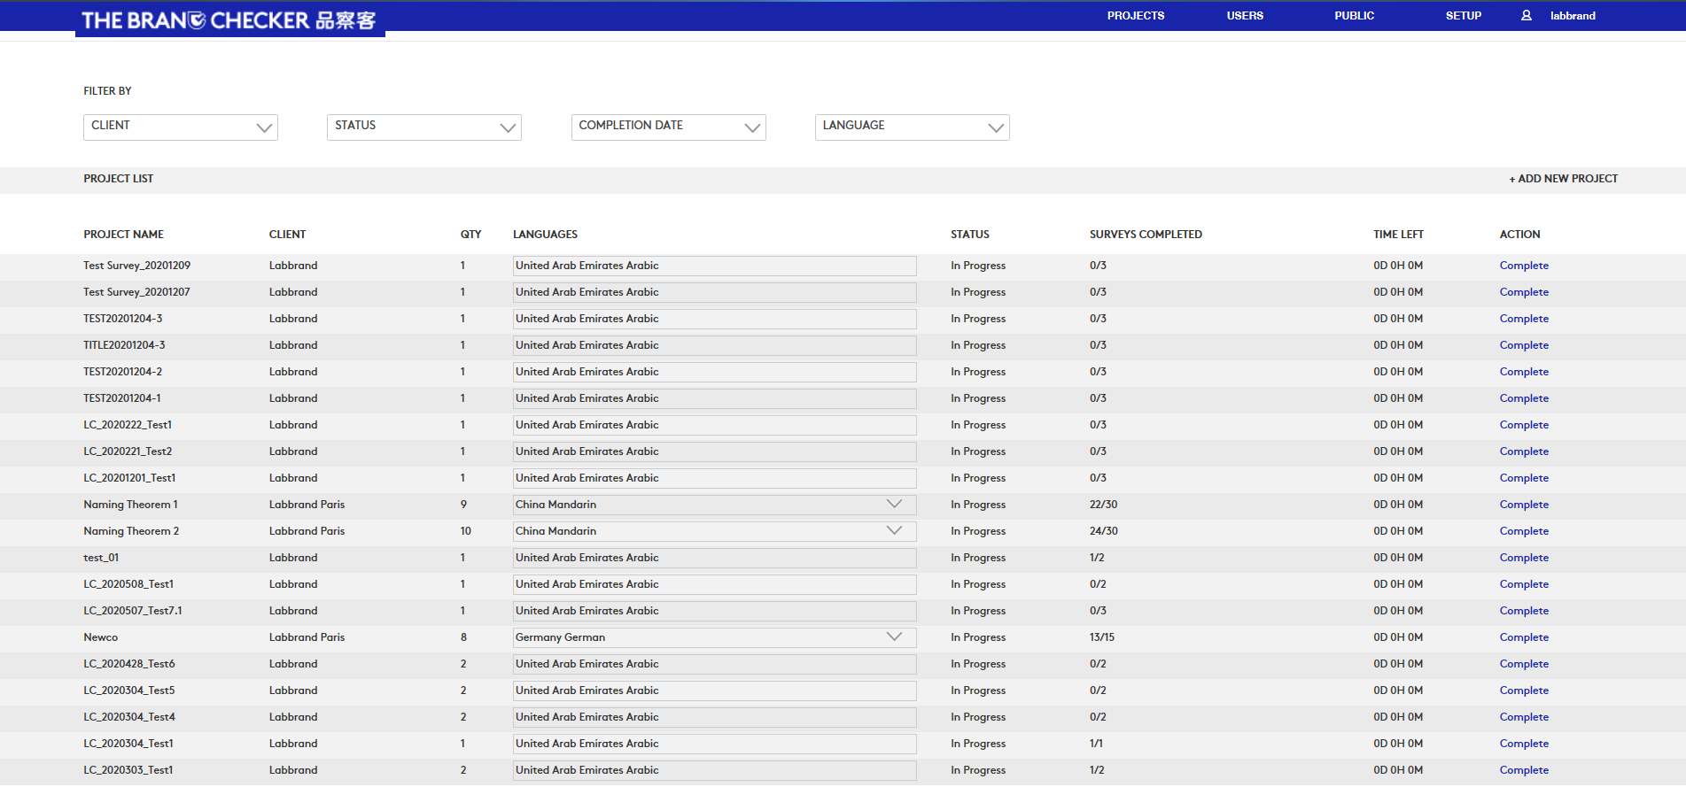
Task: Open the COMPLETION DATE filter
Action: click(668, 127)
